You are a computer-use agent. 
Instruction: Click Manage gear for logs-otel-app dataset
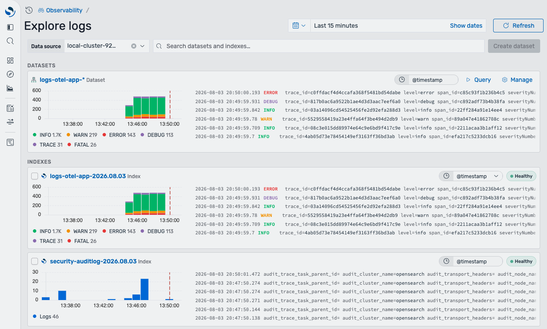click(517, 80)
